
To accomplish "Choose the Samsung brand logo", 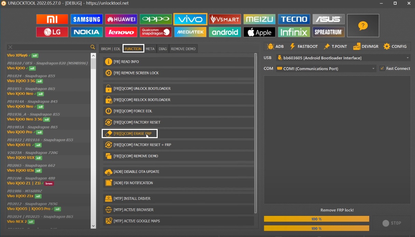I will [87, 19].
